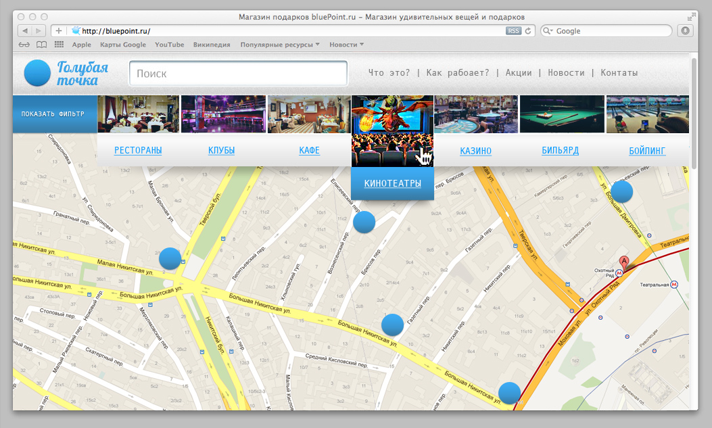The width and height of the screenshot is (712, 428).
Task: Click the RSS button in address bar
Action: [x=513, y=30]
